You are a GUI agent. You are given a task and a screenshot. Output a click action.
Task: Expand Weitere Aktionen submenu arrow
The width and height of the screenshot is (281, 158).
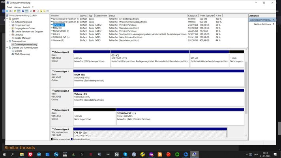(274, 24)
